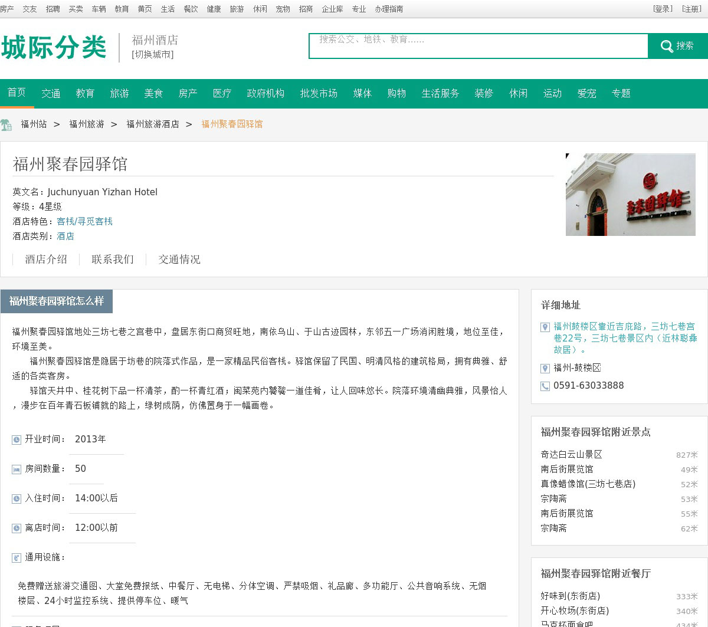Click the 酒店 category link
The width and height of the screenshot is (708, 627).
point(65,236)
